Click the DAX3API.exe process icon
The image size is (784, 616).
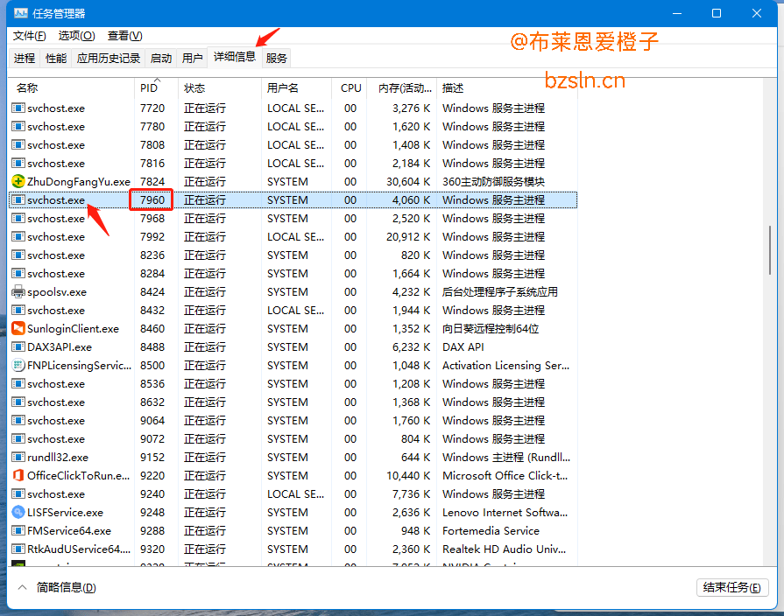click(18, 346)
